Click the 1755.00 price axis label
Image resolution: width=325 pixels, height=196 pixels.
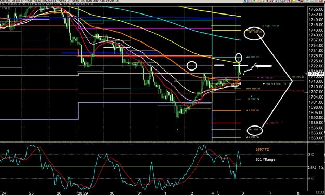tap(316, 9)
